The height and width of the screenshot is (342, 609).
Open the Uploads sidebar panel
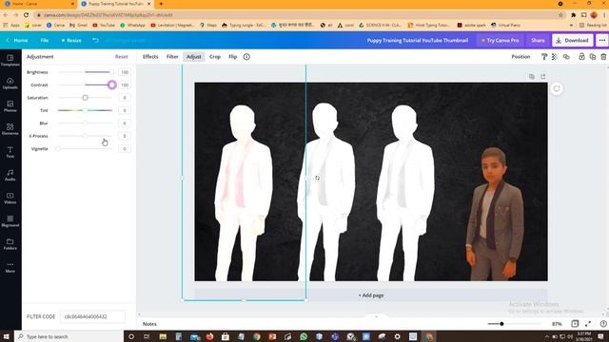point(10,83)
